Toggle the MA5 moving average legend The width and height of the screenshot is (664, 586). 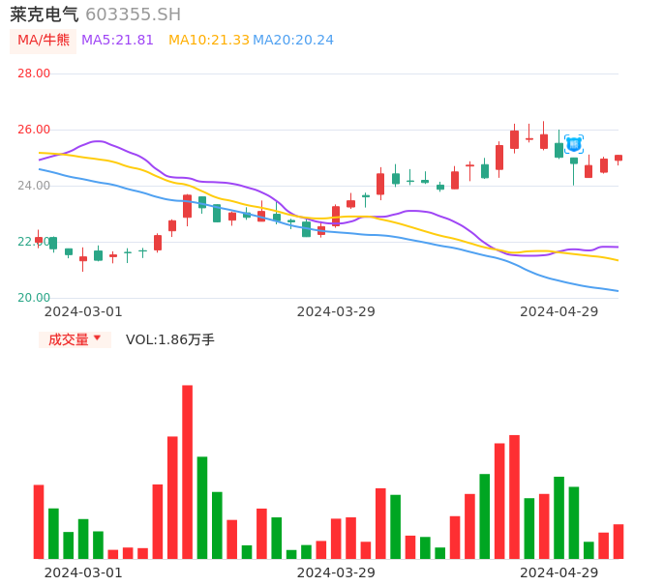coord(117,41)
